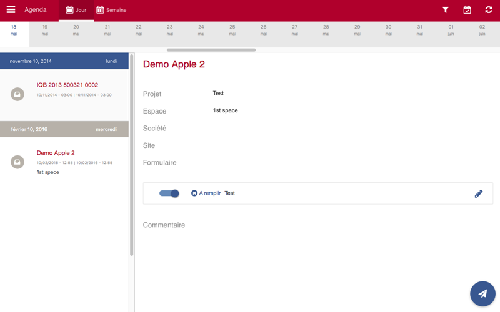The width and height of the screenshot is (500, 312).
Task: Switch to the Jour view tab
Action: pos(76,10)
